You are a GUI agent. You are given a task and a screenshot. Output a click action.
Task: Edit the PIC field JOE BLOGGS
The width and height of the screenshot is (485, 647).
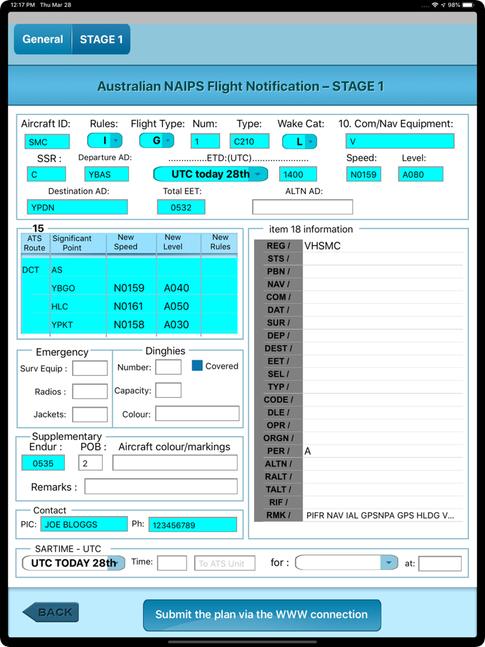tap(84, 524)
